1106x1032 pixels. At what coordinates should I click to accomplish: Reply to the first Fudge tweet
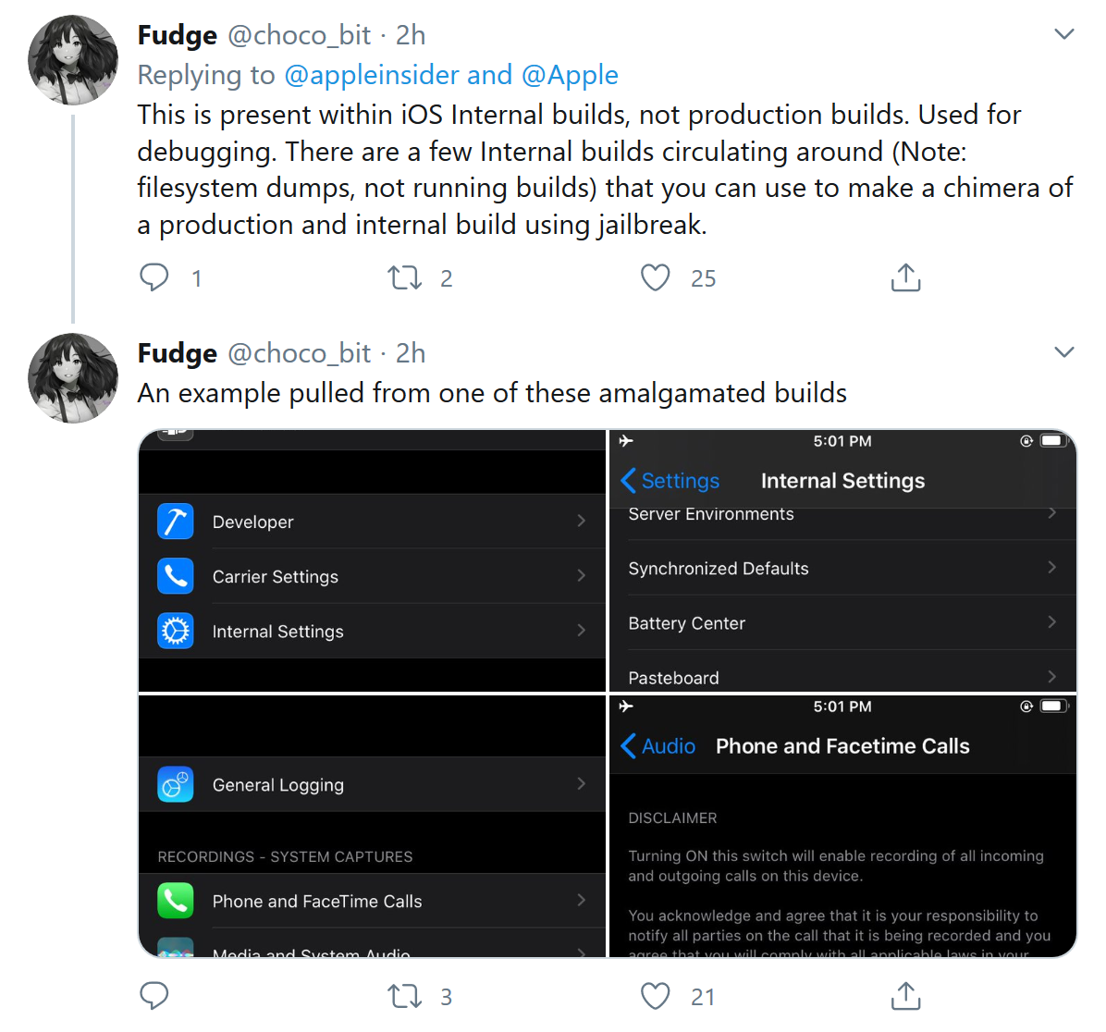(154, 277)
